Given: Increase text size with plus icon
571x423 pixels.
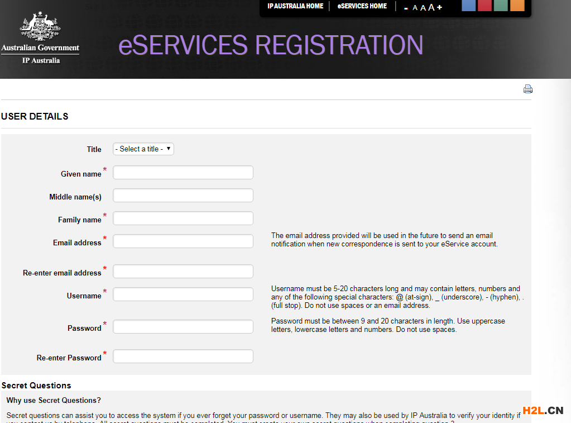Looking at the screenshot, I should [x=439, y=7].
